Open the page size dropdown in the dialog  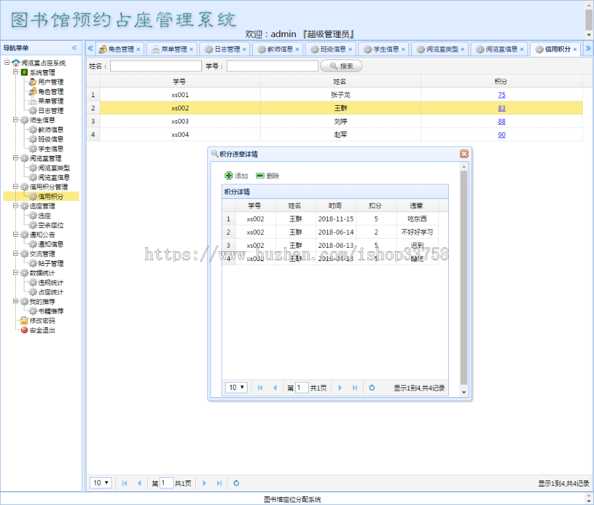click(236, 388)
